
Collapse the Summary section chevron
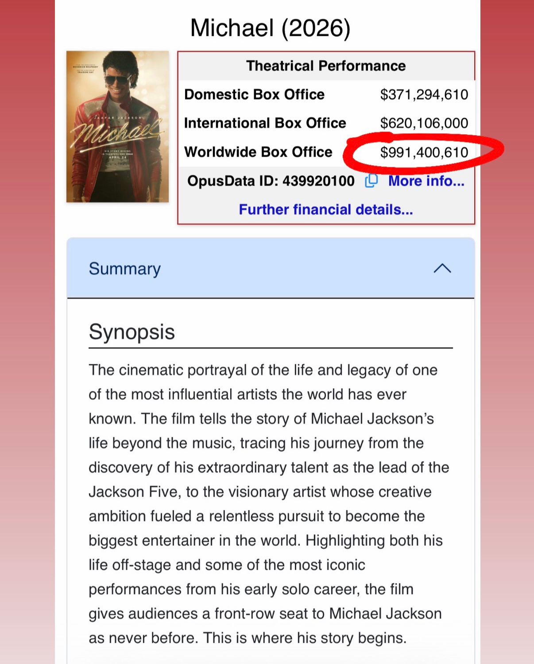coord(442,268)
